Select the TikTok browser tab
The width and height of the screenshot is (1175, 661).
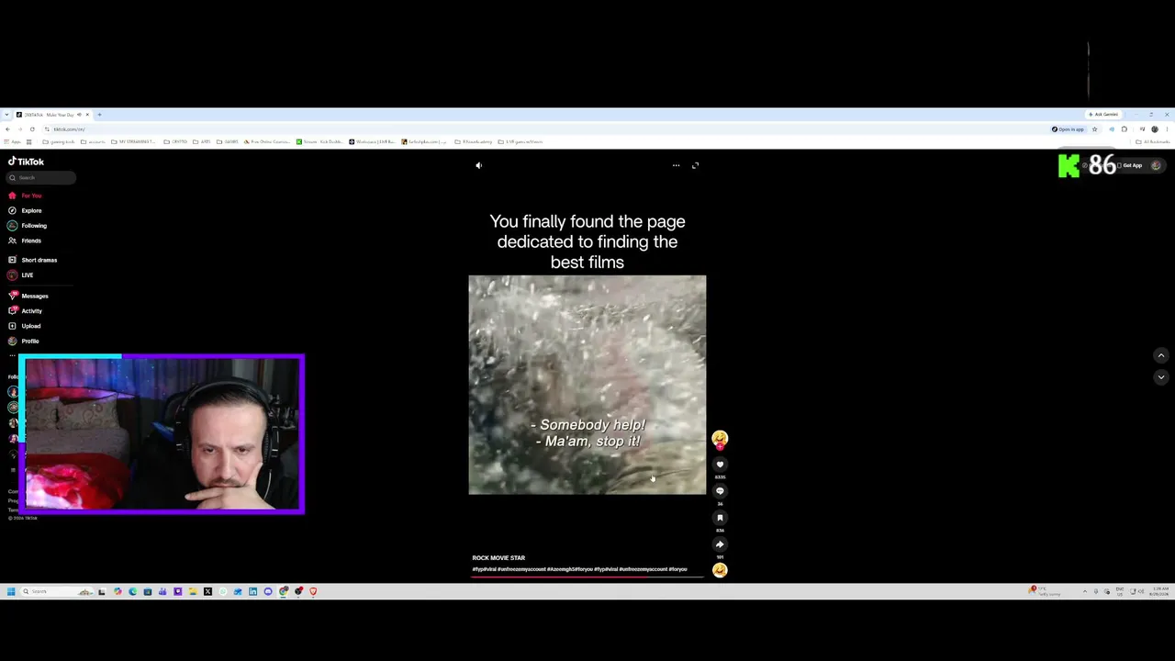tap(52, 115)
